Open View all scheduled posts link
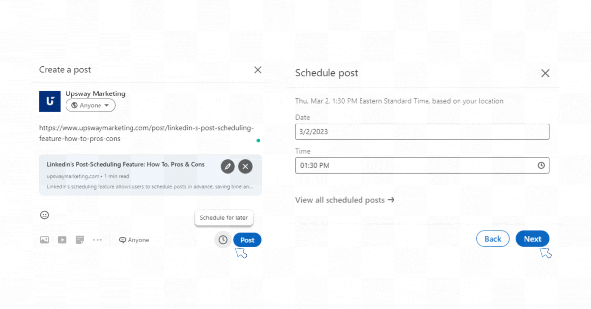The image size is (591, 309). (x=345, y=200)
